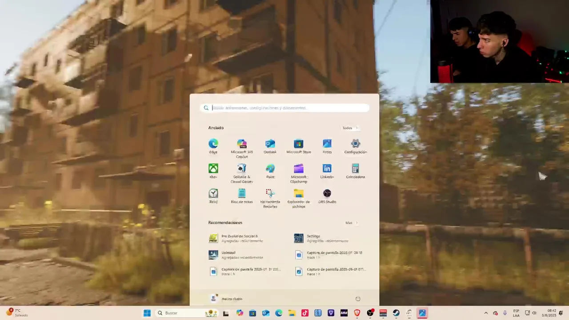569x320 pixels.
Task: Open Microsoft Store on the taskbar
Action: (x=252, y=313)
